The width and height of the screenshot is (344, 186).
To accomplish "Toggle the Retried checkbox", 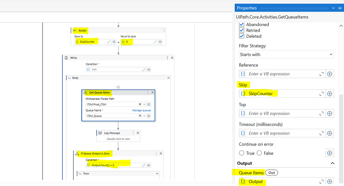I will click(x=242, y=31).
